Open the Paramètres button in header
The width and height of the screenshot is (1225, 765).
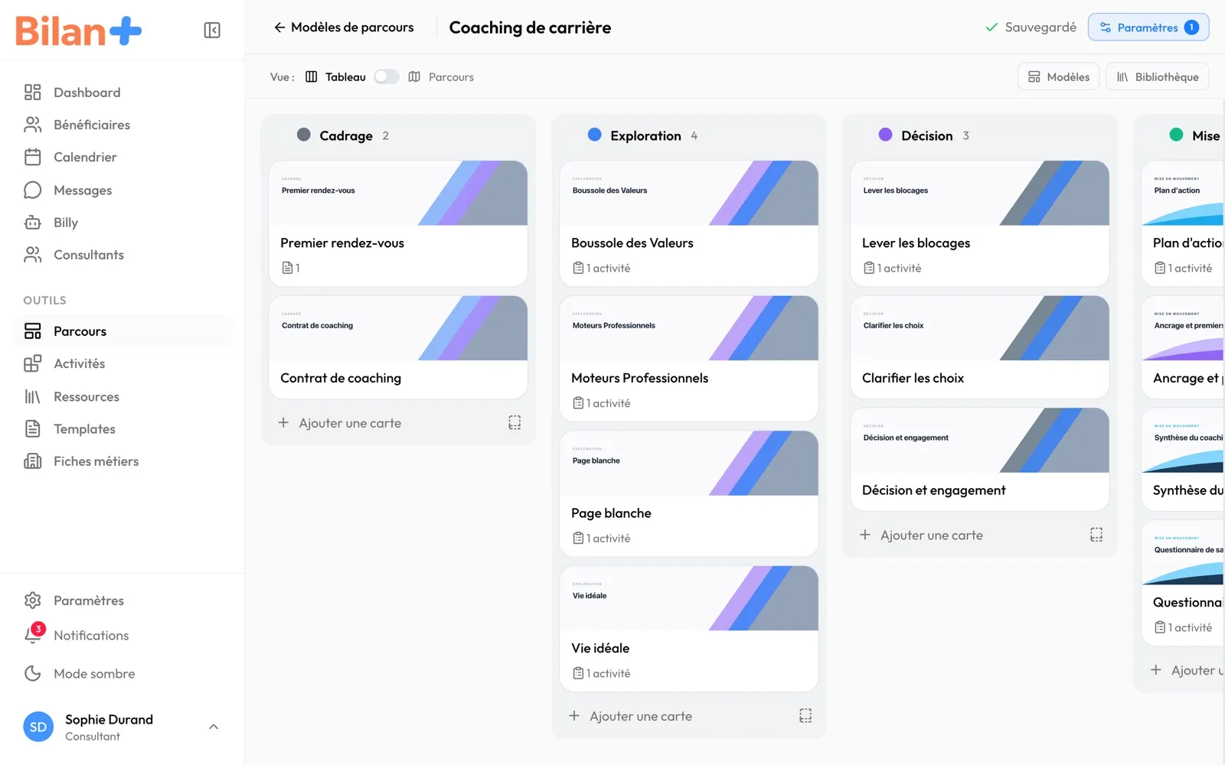click(x=1148, y=28)
